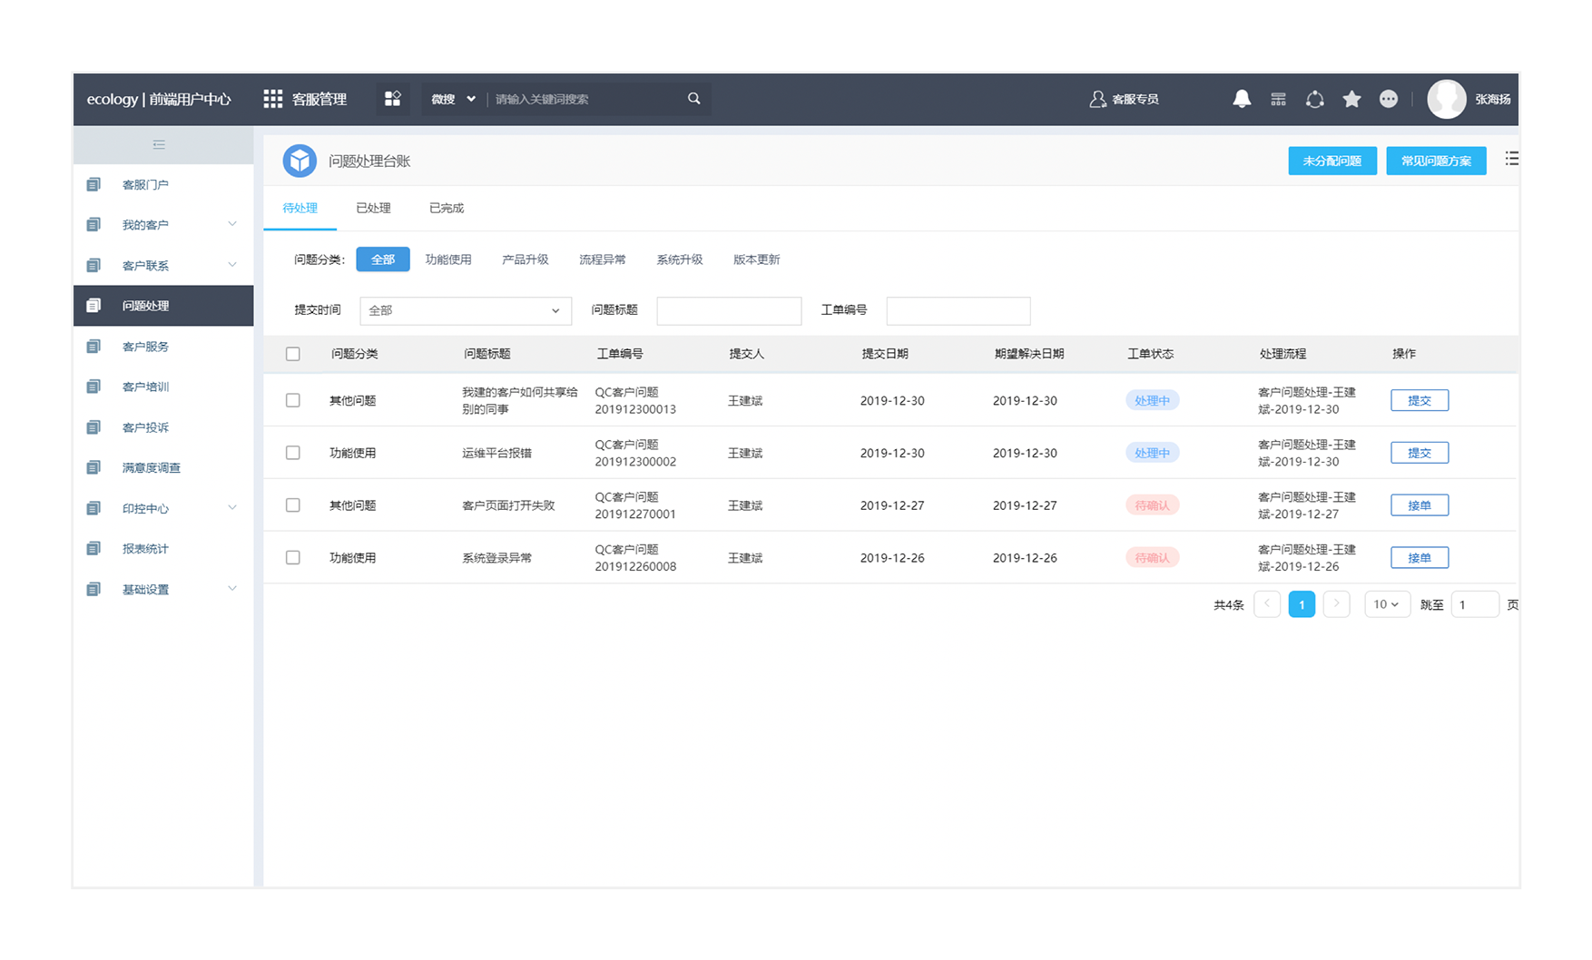The width and height of the screenshot is (1592, 960).
Task: Select the header checkbox for all rows
Action: (x=292, y=354)
